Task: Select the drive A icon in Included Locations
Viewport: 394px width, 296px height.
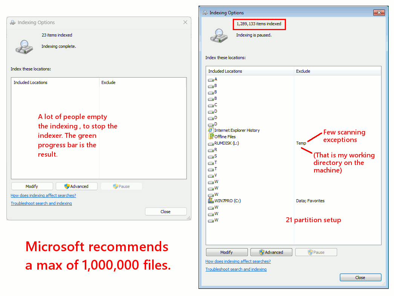Action: coord(211,80)
